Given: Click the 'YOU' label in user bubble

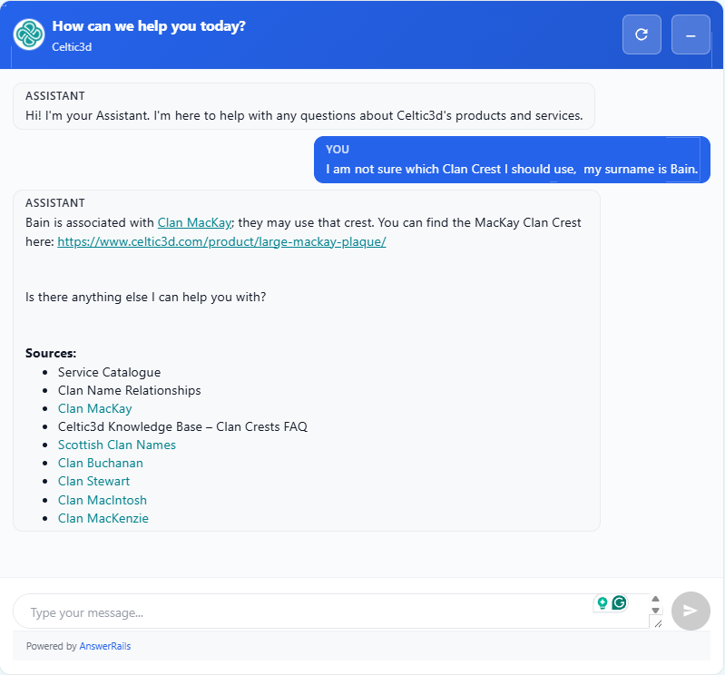Looking at the screenshot, I should [338, 150].
